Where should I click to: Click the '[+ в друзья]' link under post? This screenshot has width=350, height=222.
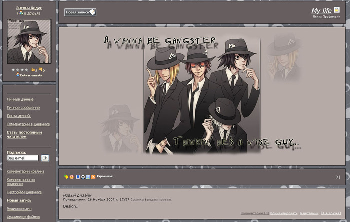[331, 213]
